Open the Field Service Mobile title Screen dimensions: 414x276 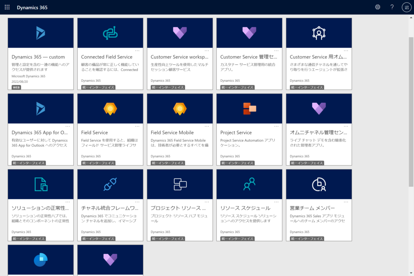point(172,133)
